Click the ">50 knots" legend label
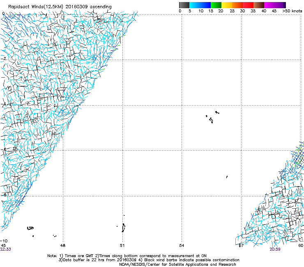The width and height of the screenshot is (304, 267). tap(292, 11)
